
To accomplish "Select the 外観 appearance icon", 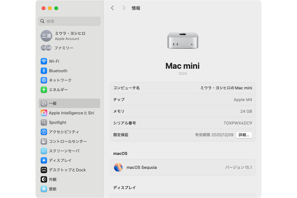I will tap(44, 179).
